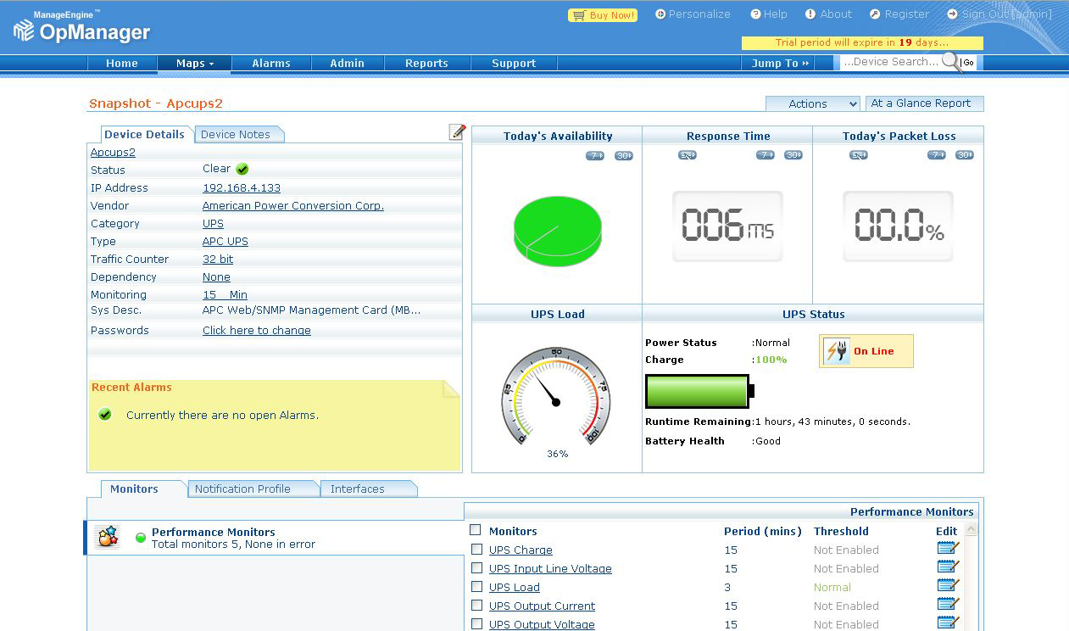Click the green check in Recent Alarms
The width and height of the screenshot is (1069, 631).
coord(105,415)
